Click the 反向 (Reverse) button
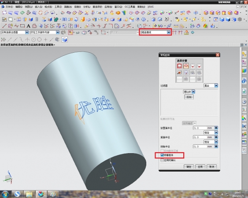This screenshot has width=248, height=198. [x=189, y=97]
